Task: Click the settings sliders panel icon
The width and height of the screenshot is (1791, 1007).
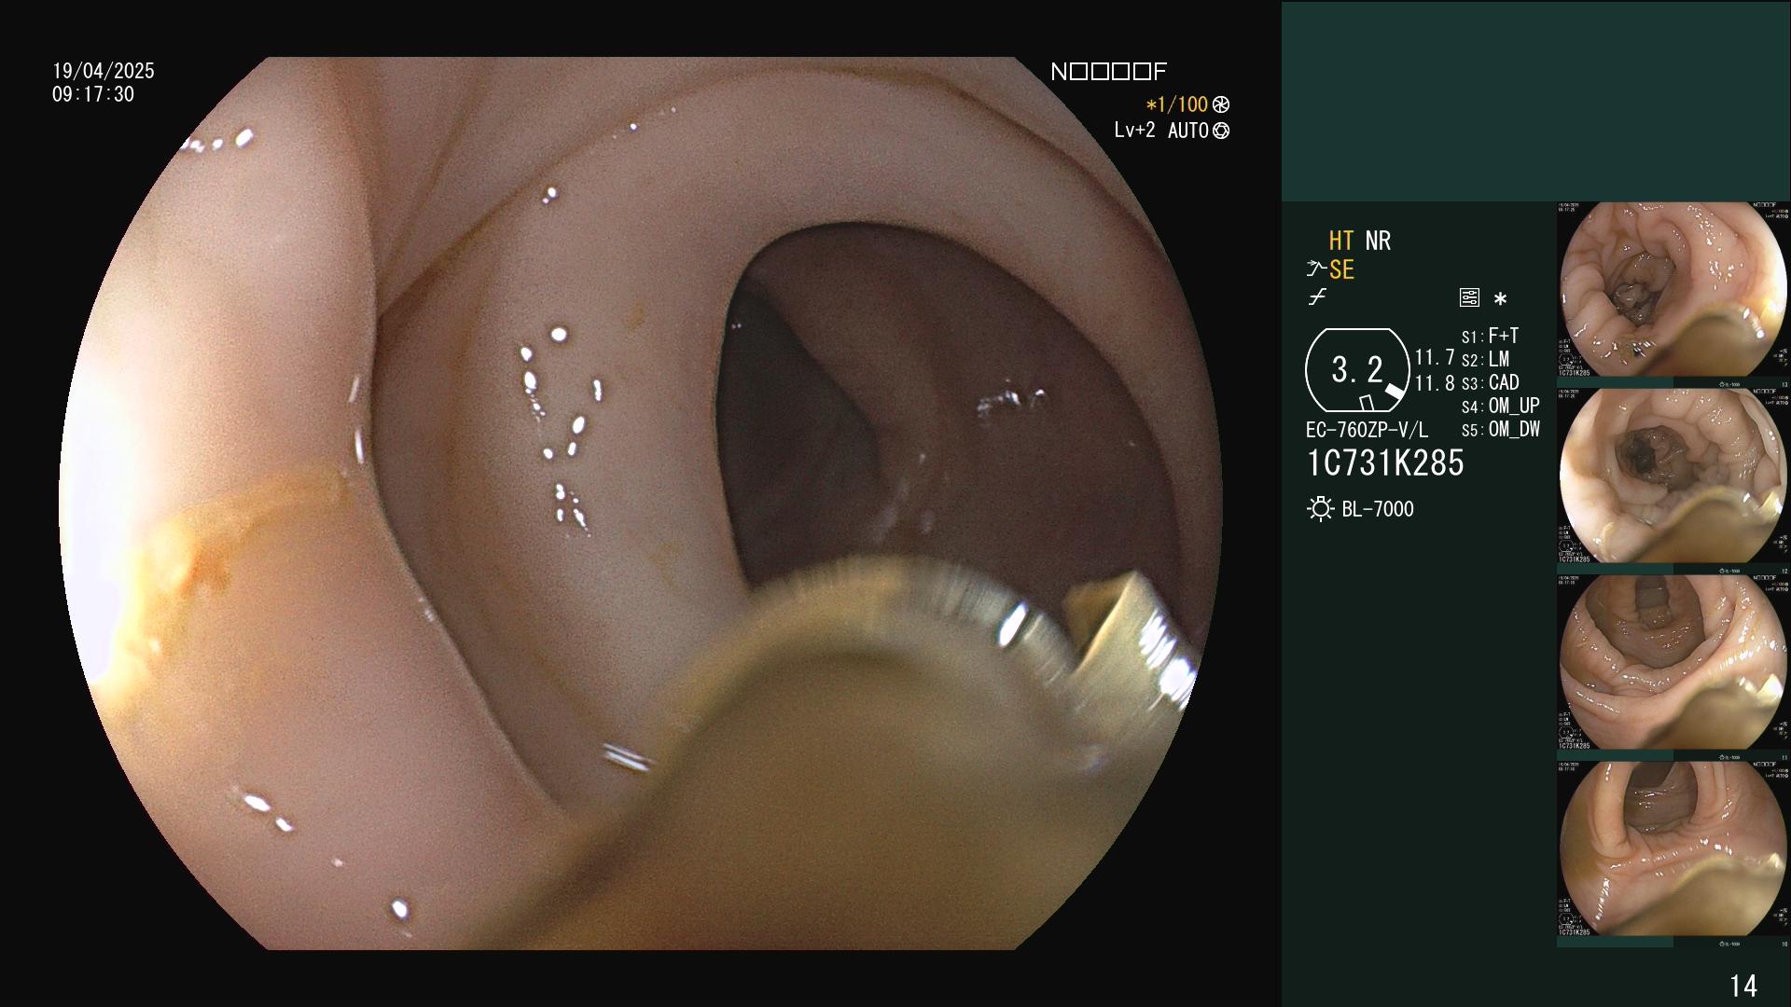Action: click(1469, 298)
